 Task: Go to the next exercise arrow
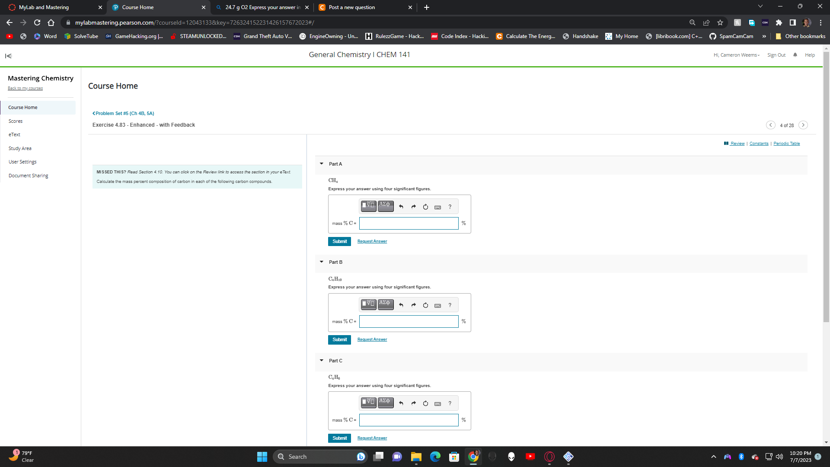803,125
